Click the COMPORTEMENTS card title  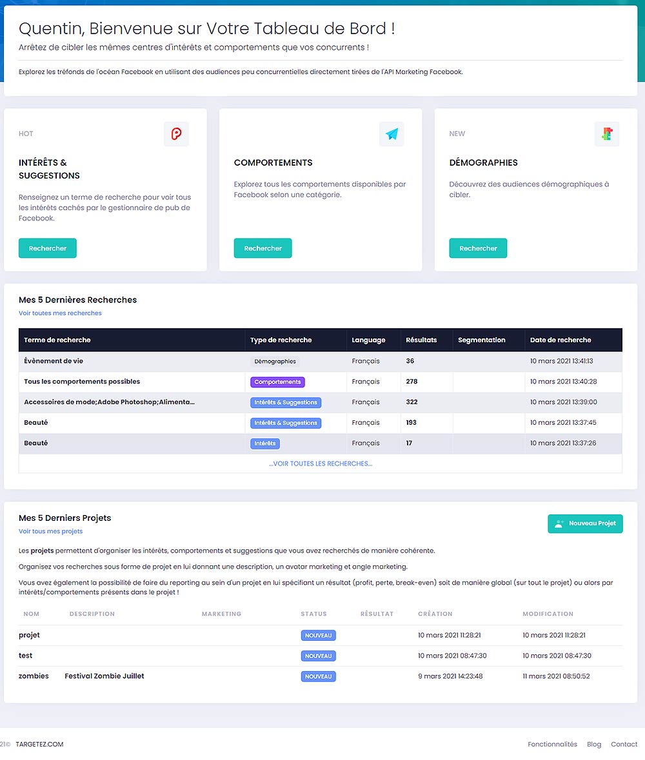point(273,163)
